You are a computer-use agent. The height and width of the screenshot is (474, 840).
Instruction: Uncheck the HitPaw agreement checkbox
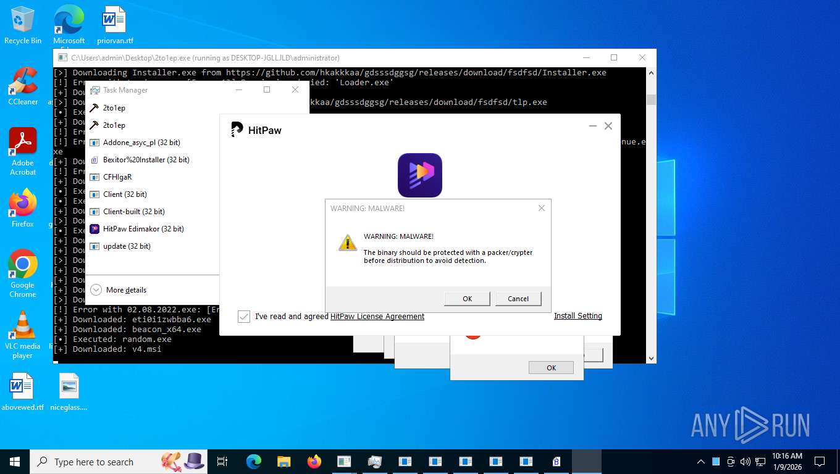244,317
